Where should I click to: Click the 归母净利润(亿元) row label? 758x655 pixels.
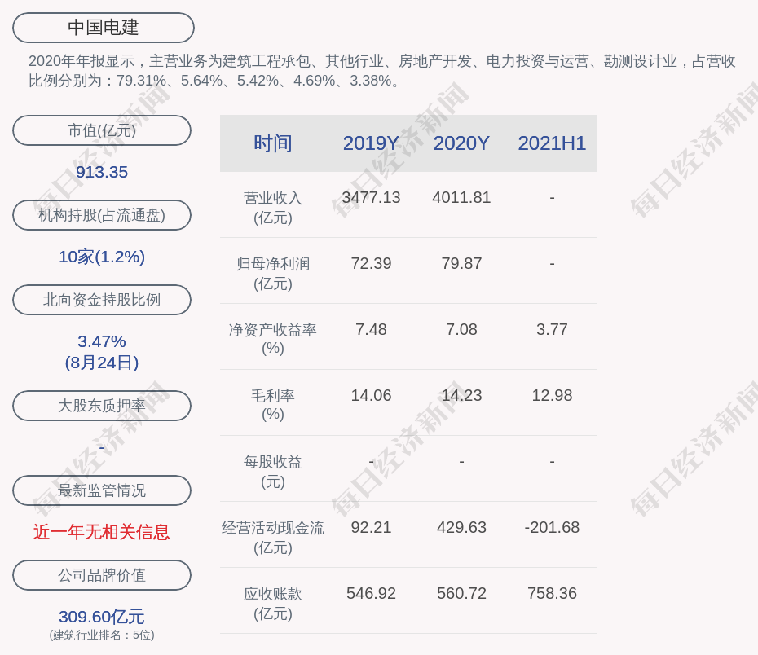click(272, 274)
